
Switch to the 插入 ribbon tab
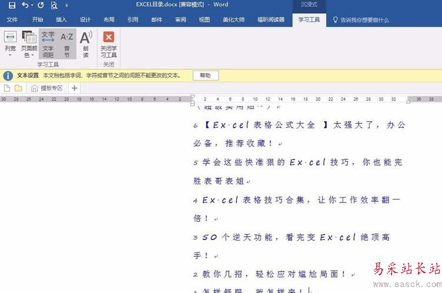[x=61, y=19]
